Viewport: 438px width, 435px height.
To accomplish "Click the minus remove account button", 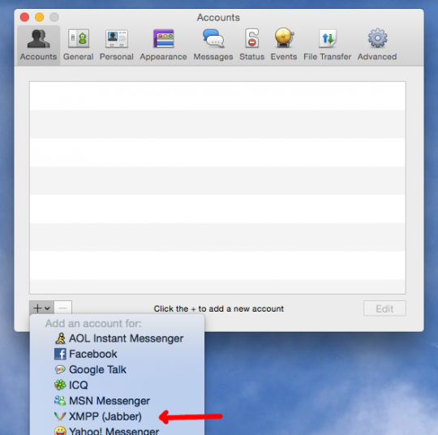I will [x=62, y=308].
